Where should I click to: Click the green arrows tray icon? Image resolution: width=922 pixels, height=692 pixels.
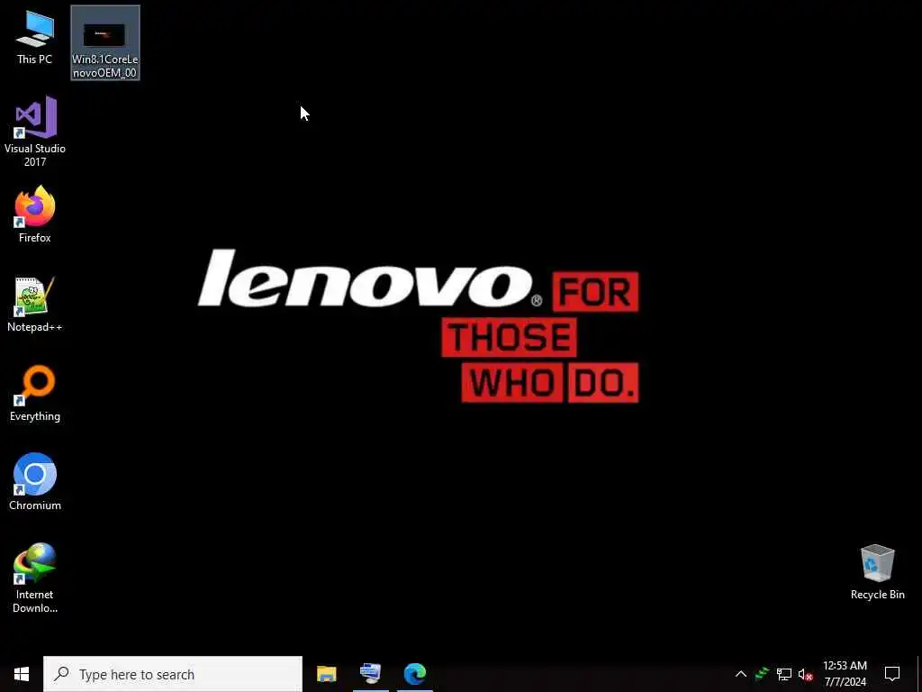762,674
